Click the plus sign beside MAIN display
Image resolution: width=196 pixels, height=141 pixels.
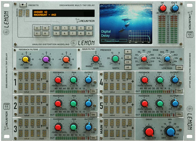(133, 128)
